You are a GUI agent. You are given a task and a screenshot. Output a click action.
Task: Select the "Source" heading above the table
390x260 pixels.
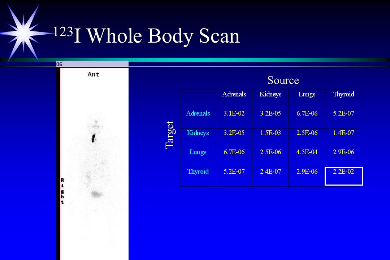pos(283,80)
